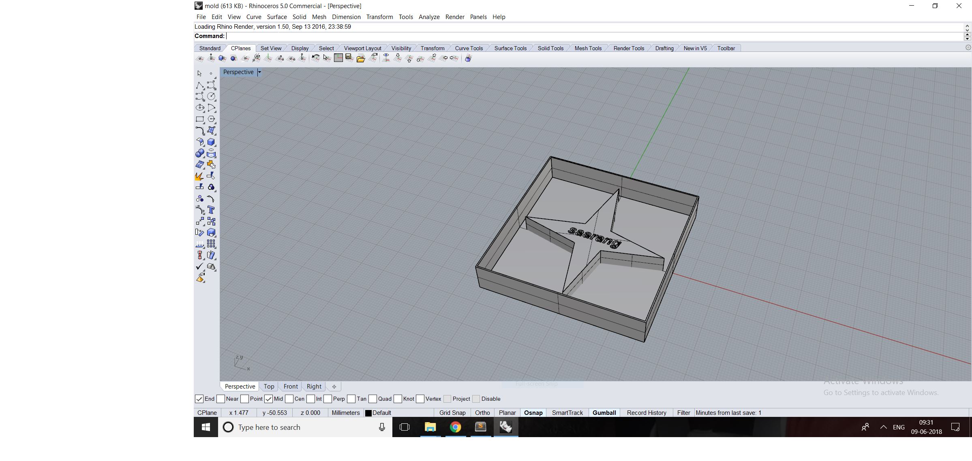
Task: Open Chrome from the Windows taskbar
Action: click(455, 427)
